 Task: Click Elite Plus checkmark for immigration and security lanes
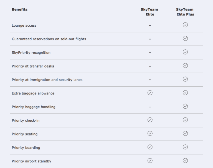click(x=185, y=79)
